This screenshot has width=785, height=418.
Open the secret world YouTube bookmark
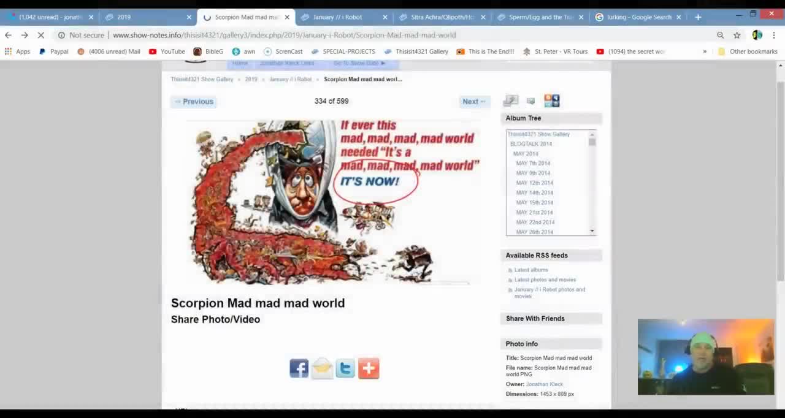click(630, 51)
